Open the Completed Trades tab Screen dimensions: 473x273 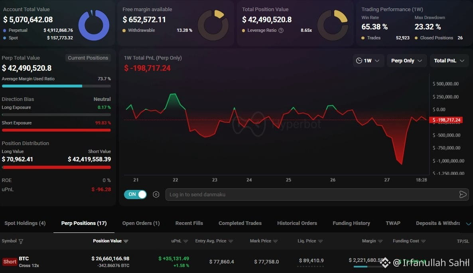[240, 223]
